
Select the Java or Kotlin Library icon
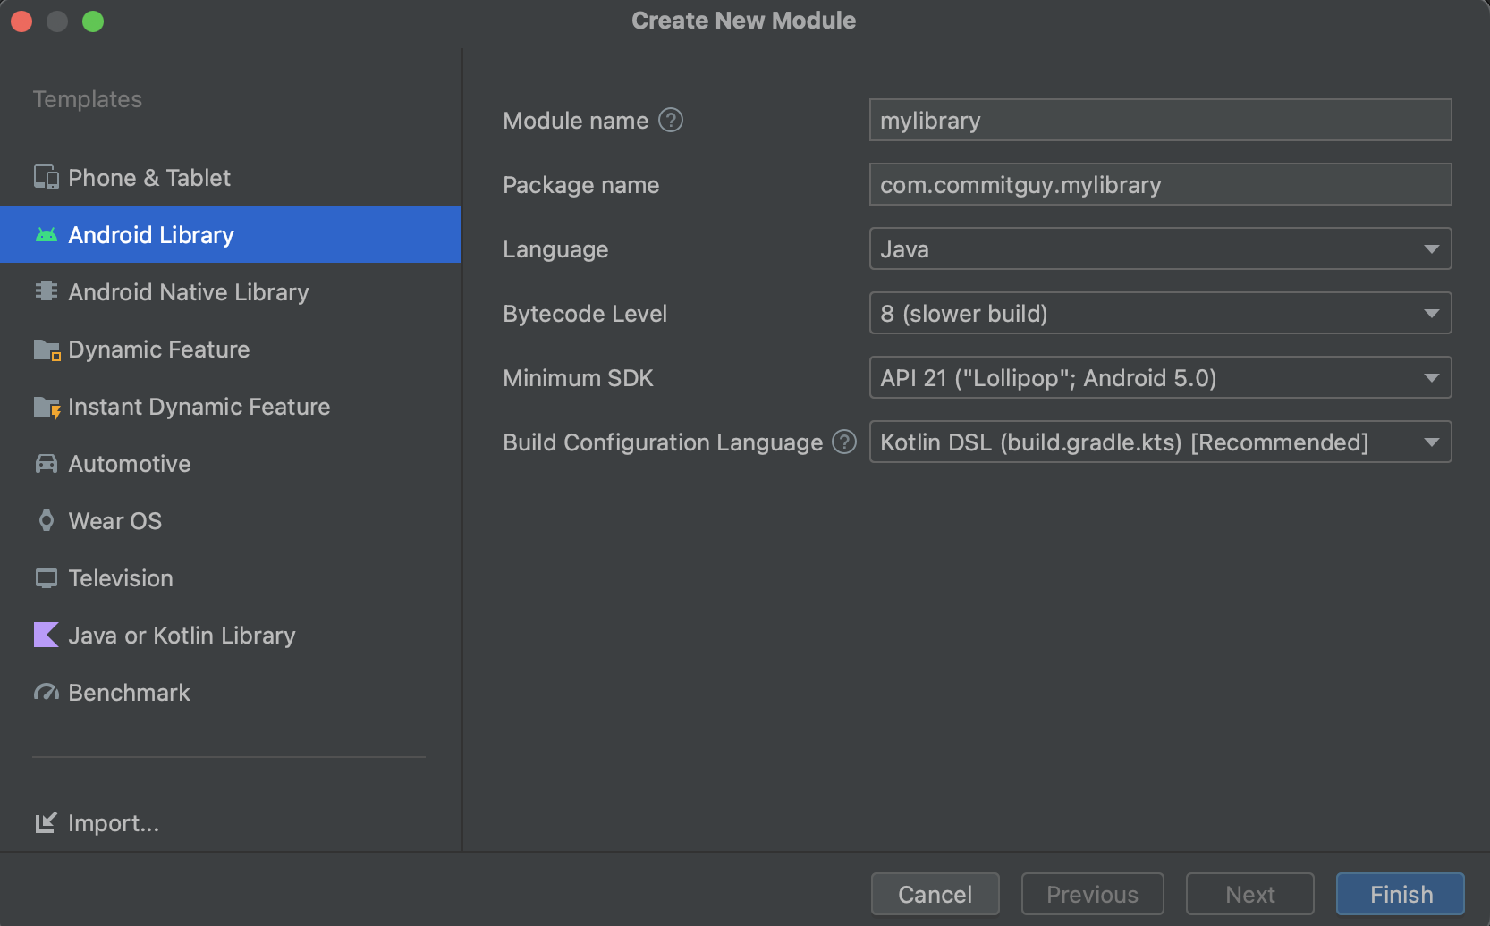pyautogui.click(x=46, y=635)
